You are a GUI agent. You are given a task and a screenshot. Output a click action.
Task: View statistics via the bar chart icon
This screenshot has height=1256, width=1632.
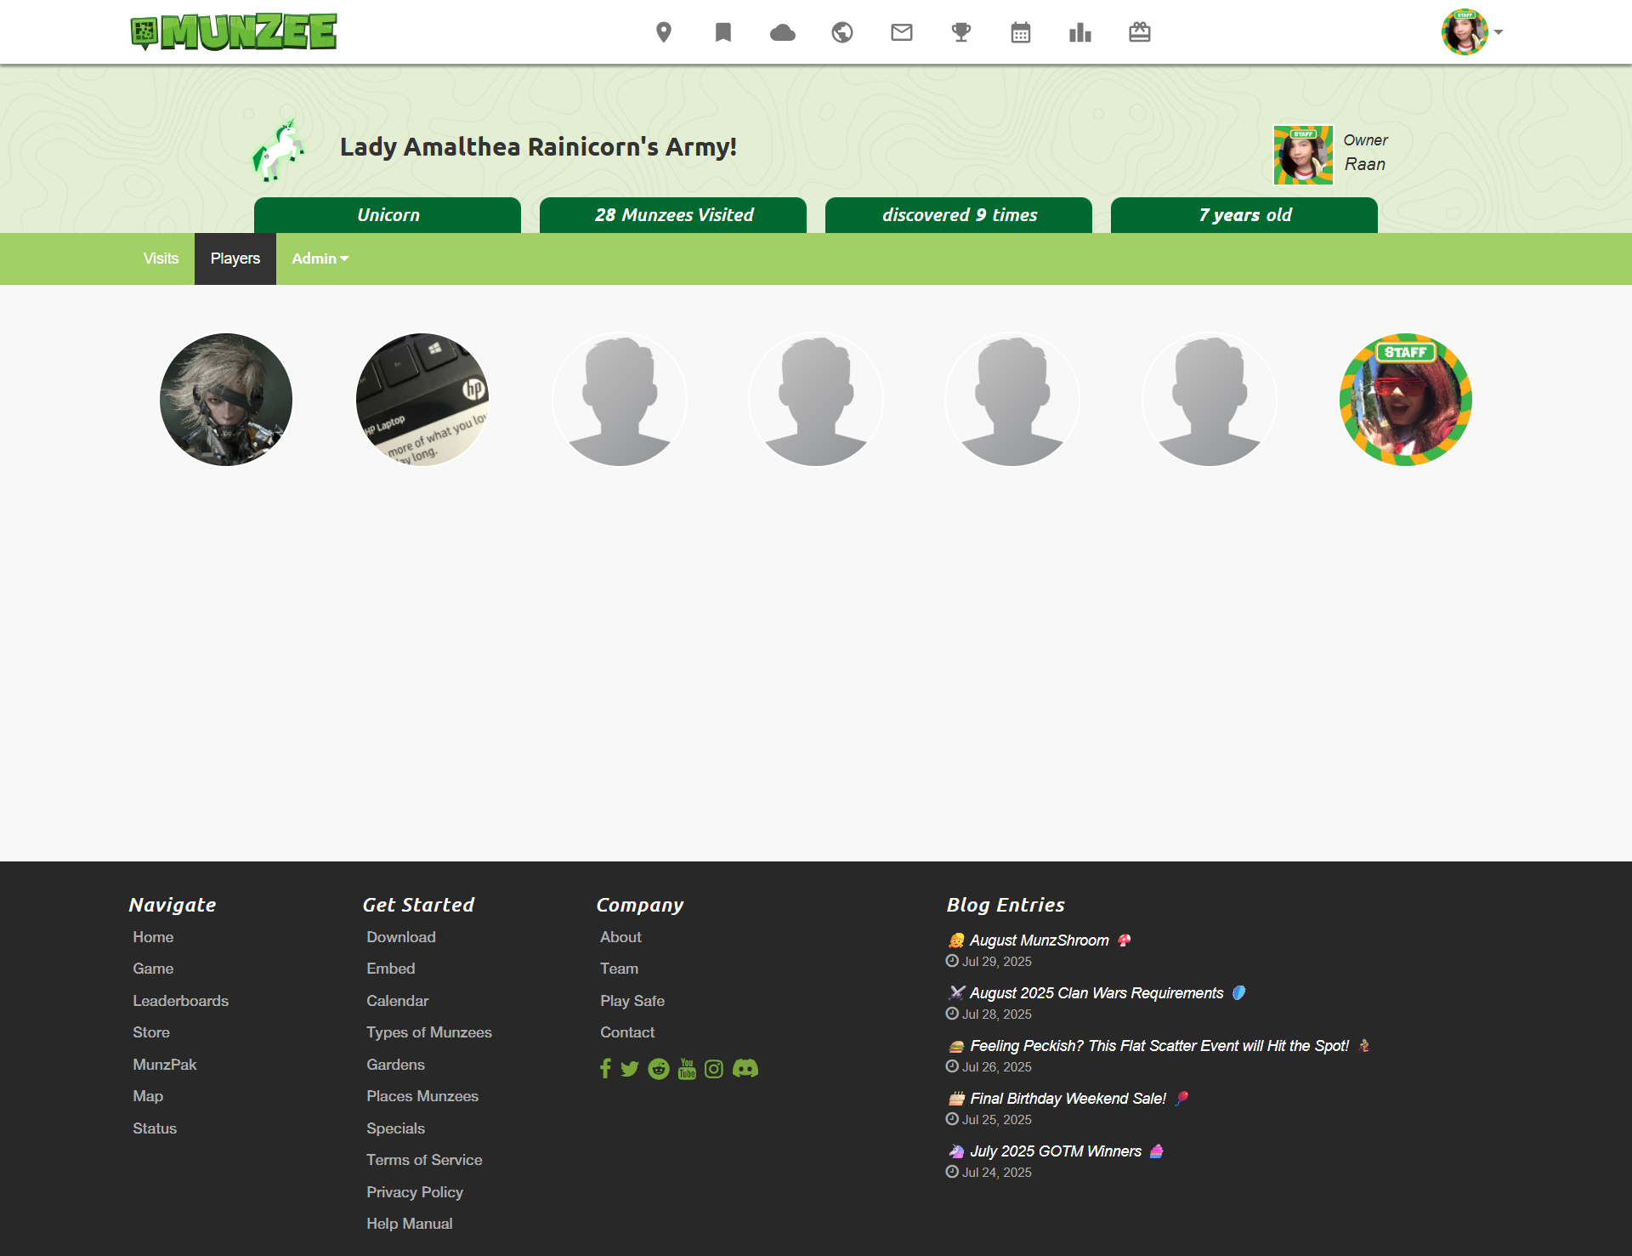pyautogui.click(x=1080, y=32)
